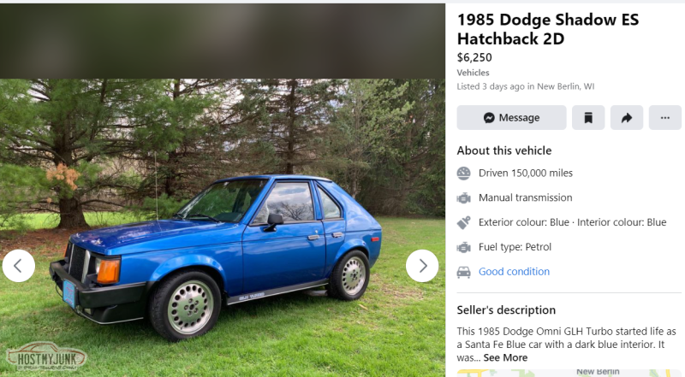Screen dimensions: 685x377
Task: Click the HostMyJunk watermark logo
Action: coord(46,357)
